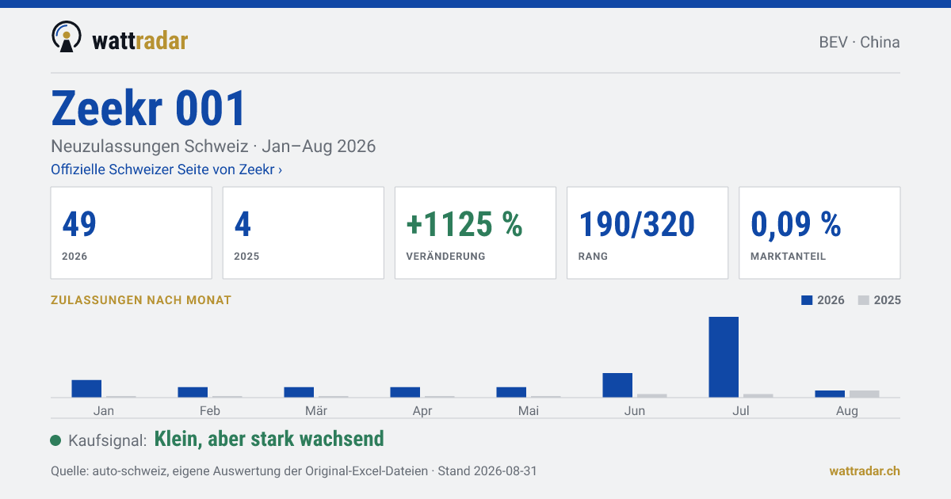
Task: Click the wattradar logo icon
Action: [x=66, y=37]
